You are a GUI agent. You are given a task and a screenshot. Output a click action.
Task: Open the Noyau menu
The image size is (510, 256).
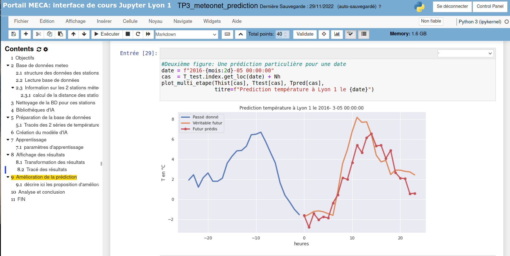pos(155,21)
